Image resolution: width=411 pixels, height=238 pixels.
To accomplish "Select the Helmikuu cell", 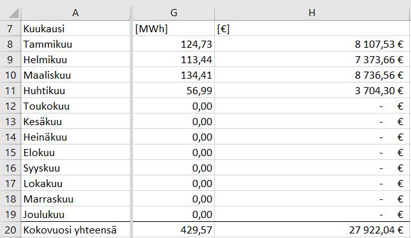I will [75, 59].
